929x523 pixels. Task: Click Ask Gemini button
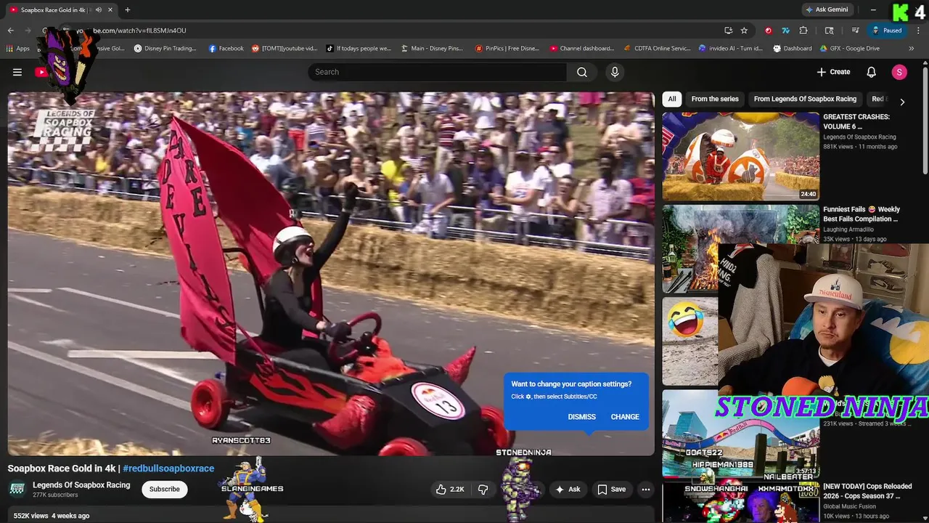click(827, 10)
